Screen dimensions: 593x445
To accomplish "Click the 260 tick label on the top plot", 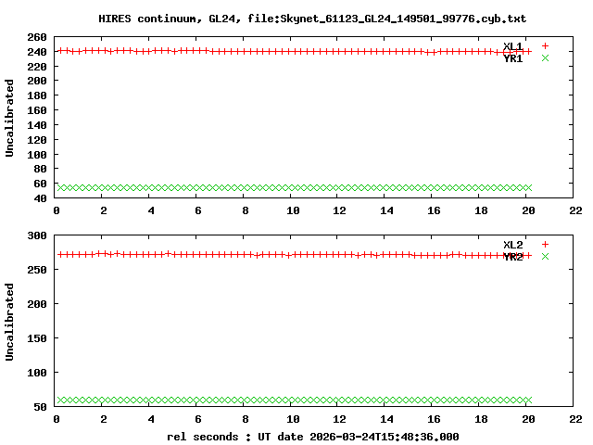I will pyautogui.click(x=37, y=37).
